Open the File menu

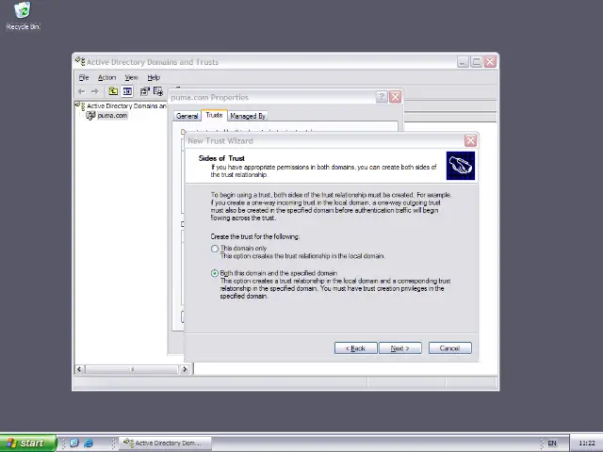[84, 77]
